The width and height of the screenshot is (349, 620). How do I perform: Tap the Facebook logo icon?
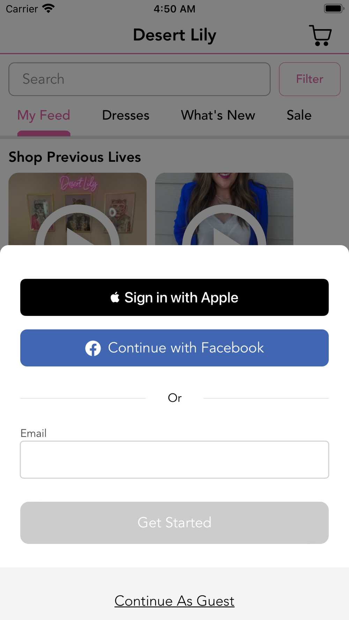[x=93, y=348]
